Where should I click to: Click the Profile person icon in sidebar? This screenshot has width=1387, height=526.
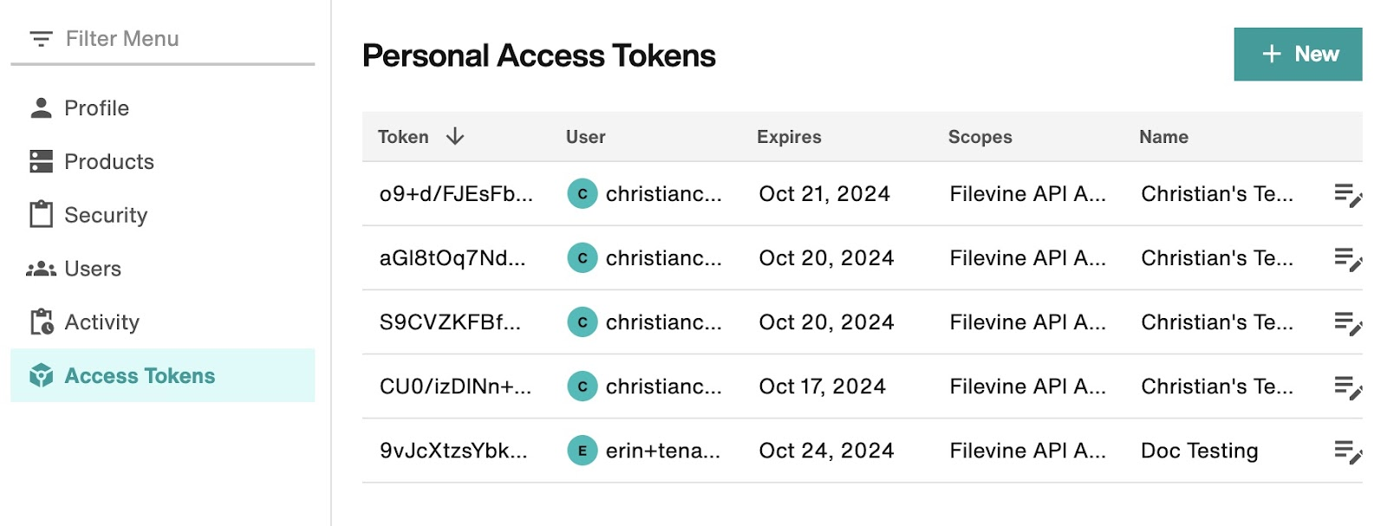(x=41, y=108)
